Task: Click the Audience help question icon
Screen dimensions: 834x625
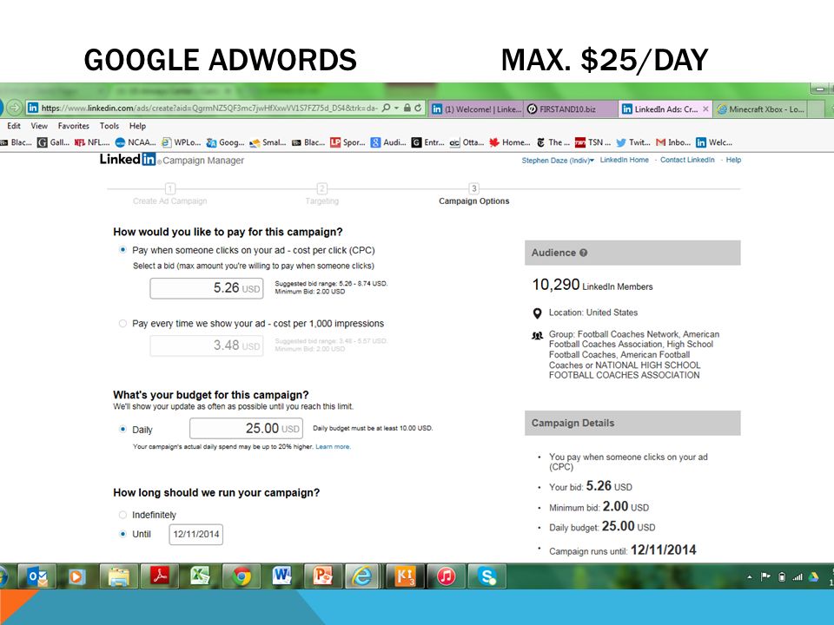Action: pyautogui.click(x=584, y=253)
